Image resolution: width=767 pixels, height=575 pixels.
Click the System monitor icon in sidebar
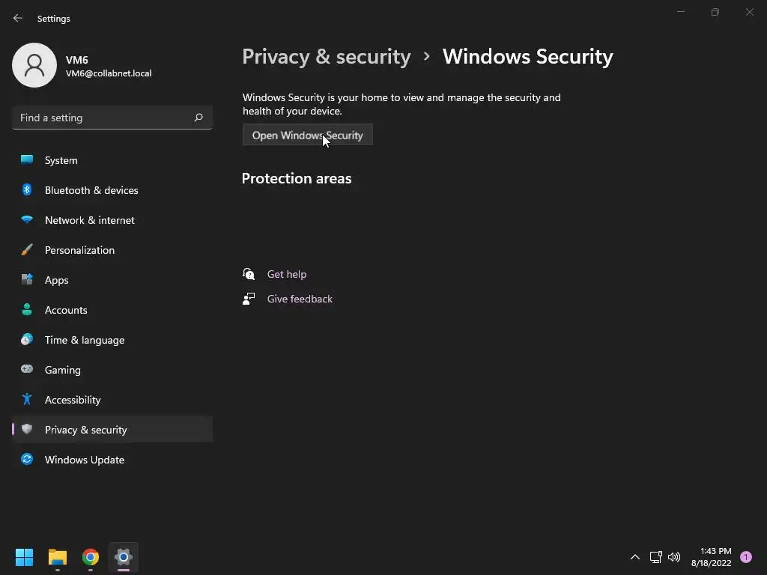[x=27, y=160]
